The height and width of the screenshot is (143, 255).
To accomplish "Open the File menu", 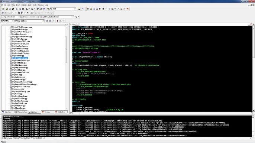I will (5, 5).
